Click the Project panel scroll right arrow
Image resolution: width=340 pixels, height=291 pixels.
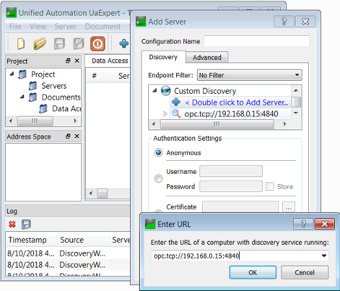75,120
